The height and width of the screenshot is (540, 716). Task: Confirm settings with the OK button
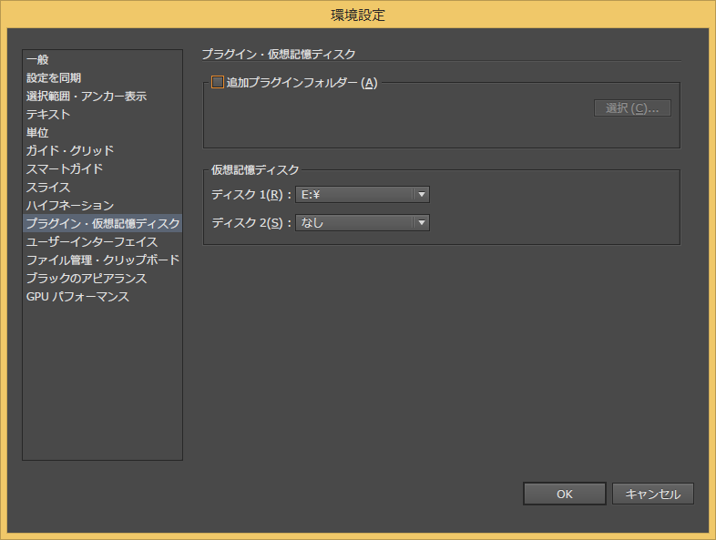pyautogui.click(x=565, y=494)
